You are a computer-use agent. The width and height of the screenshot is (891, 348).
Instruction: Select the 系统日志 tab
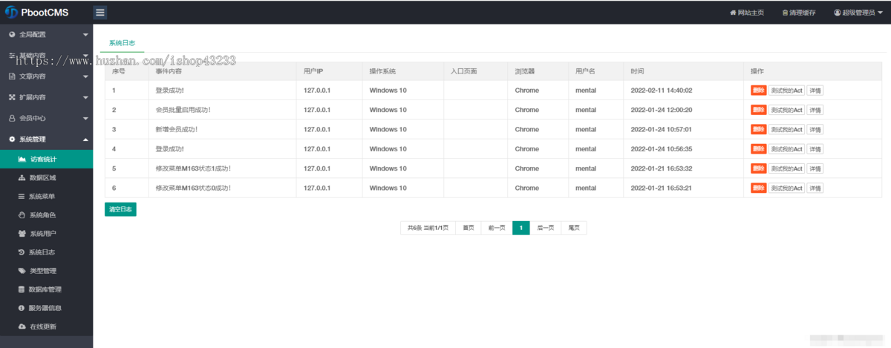point(122,43)
